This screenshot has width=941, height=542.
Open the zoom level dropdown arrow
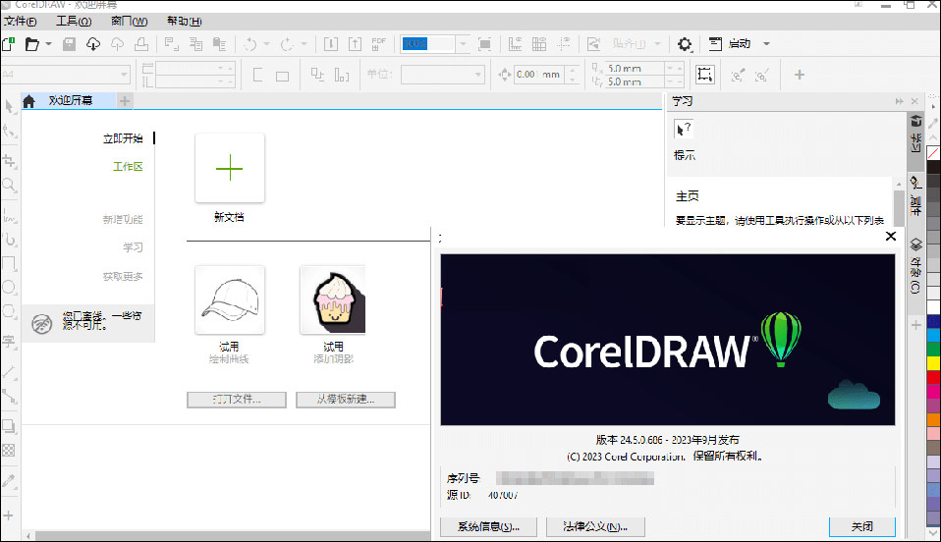tap(463, 44)
